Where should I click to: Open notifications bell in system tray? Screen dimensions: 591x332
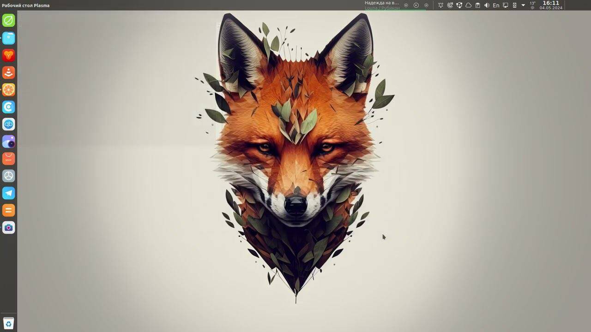pos(441,6)
